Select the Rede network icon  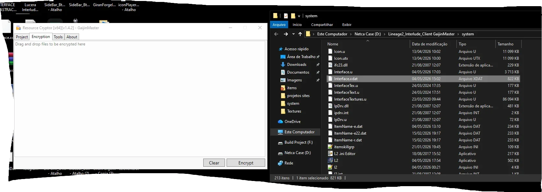[x=280, y=163]
